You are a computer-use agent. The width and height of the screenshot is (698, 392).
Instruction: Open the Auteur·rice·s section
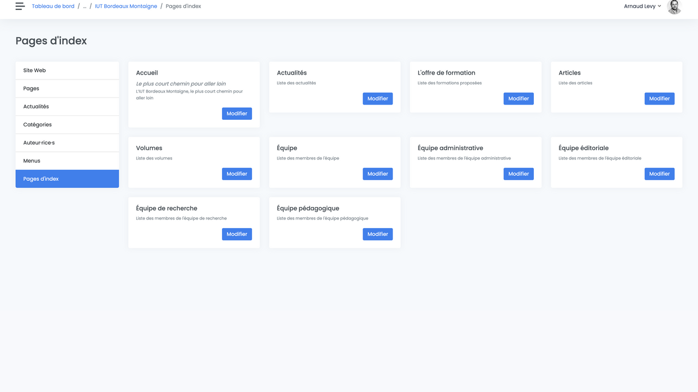(39, 143)
